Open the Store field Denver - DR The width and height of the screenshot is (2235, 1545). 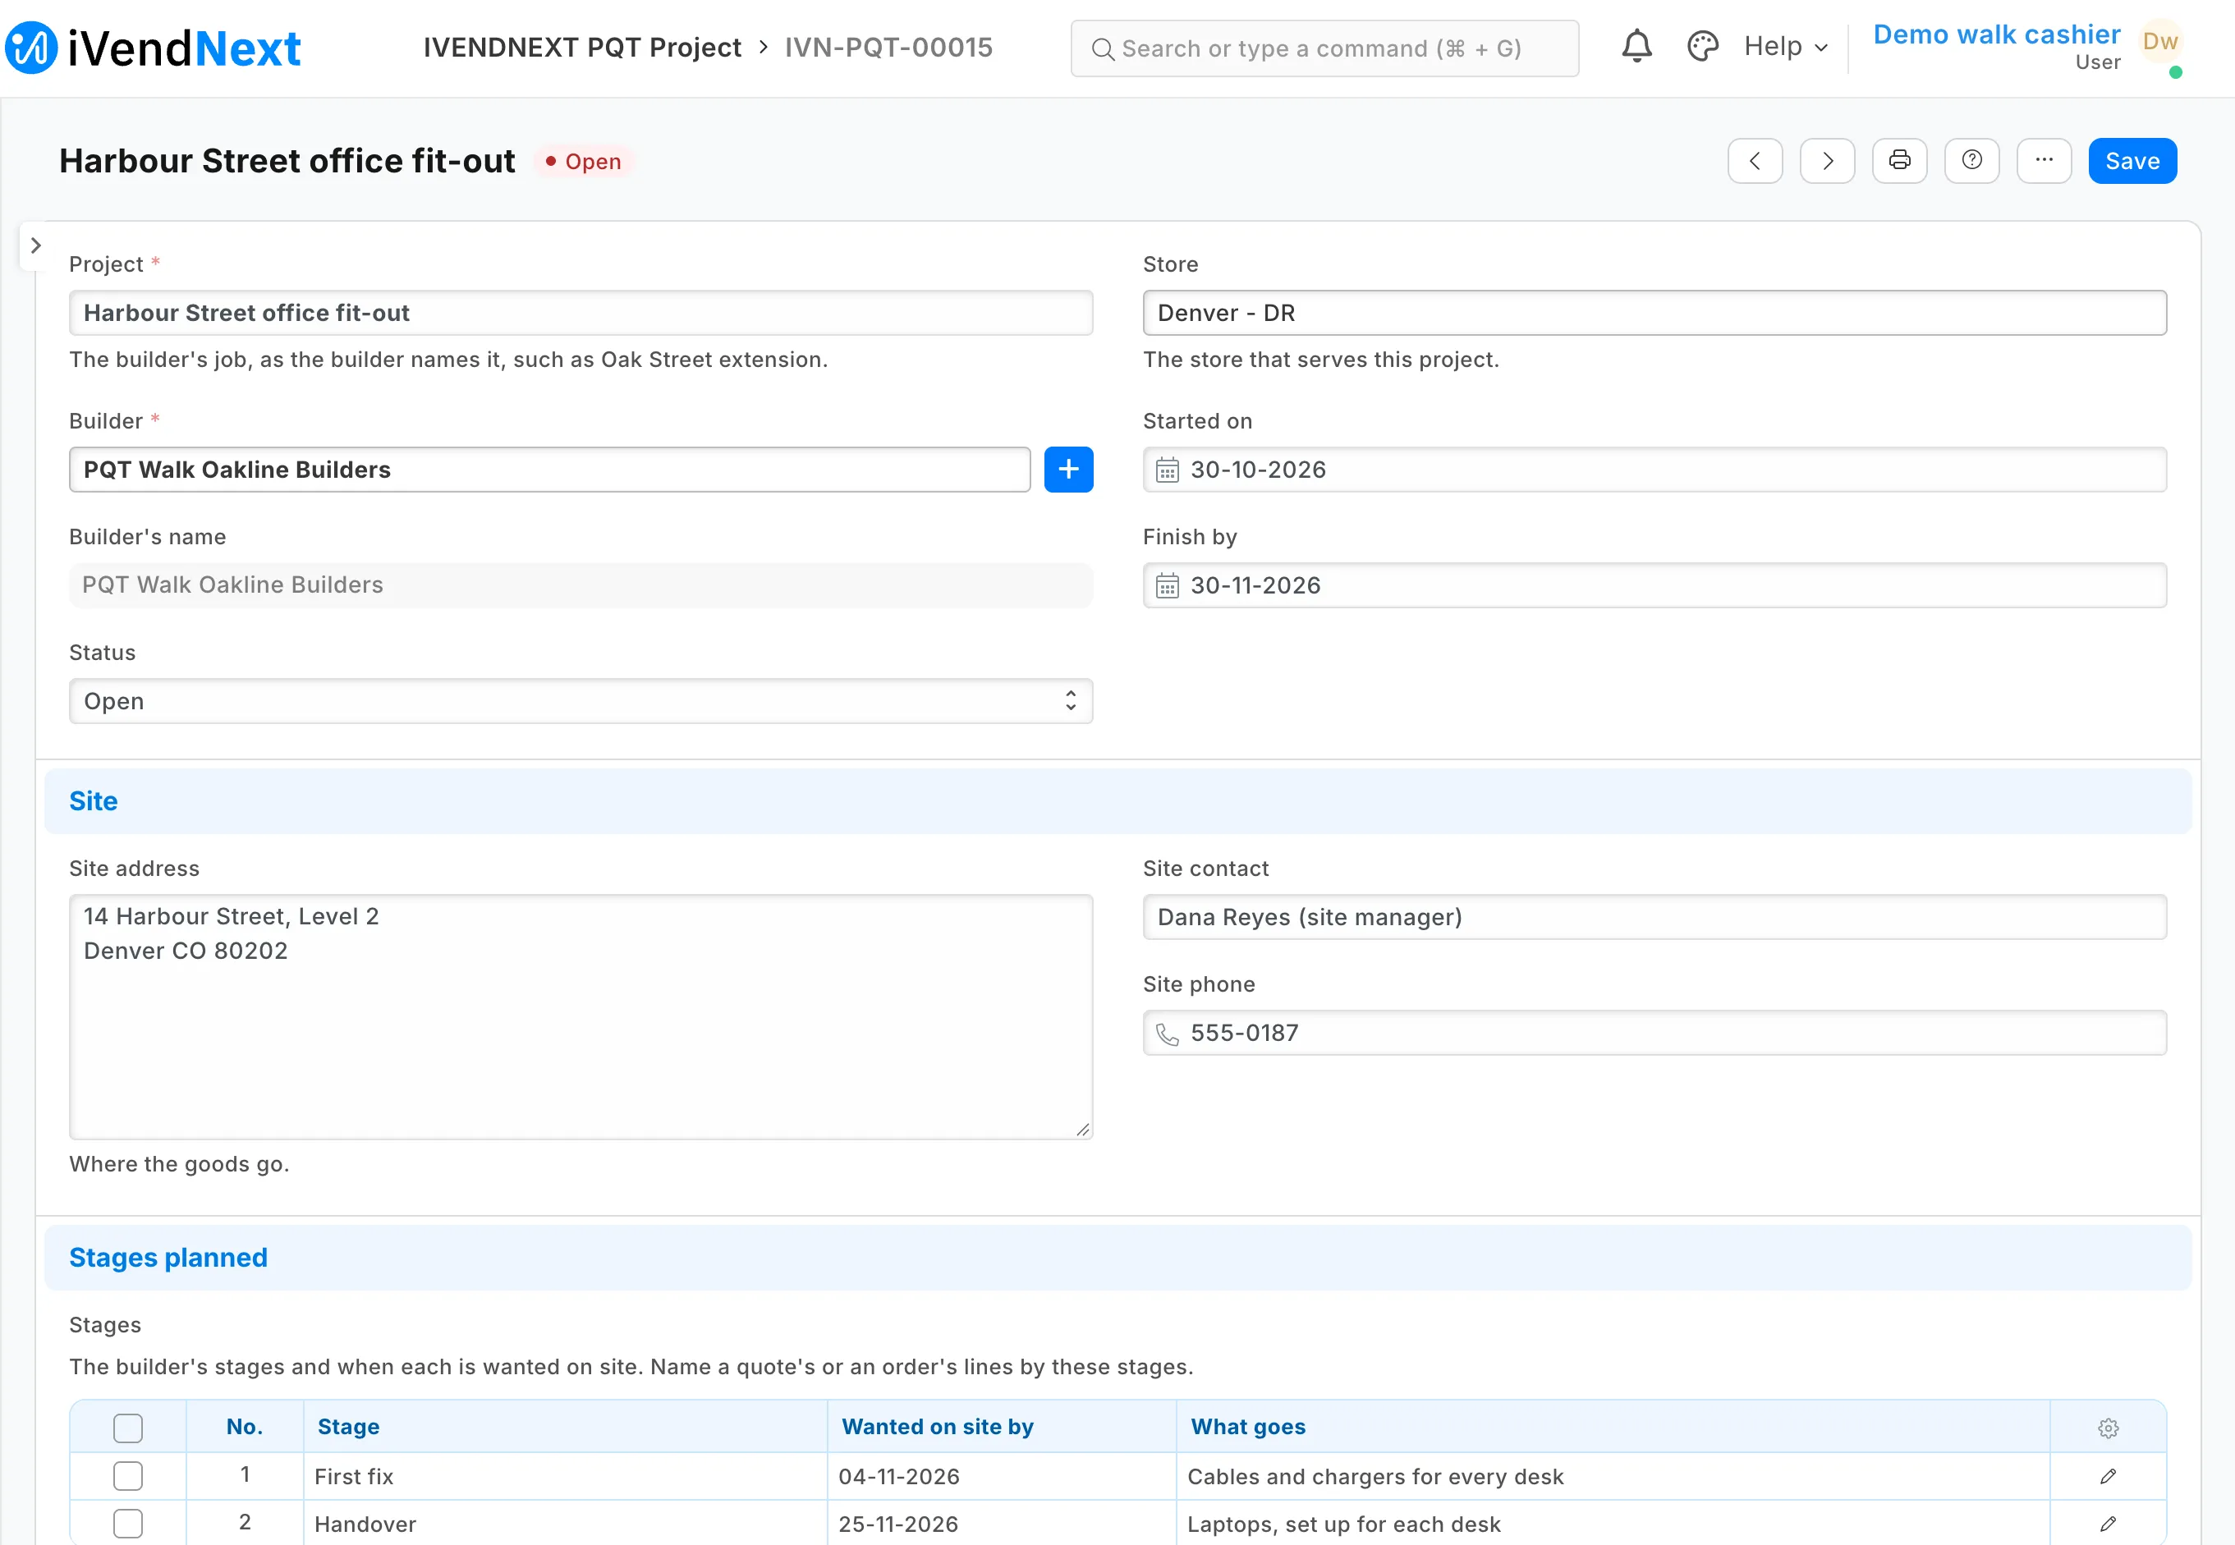[x=1654, y=313]
